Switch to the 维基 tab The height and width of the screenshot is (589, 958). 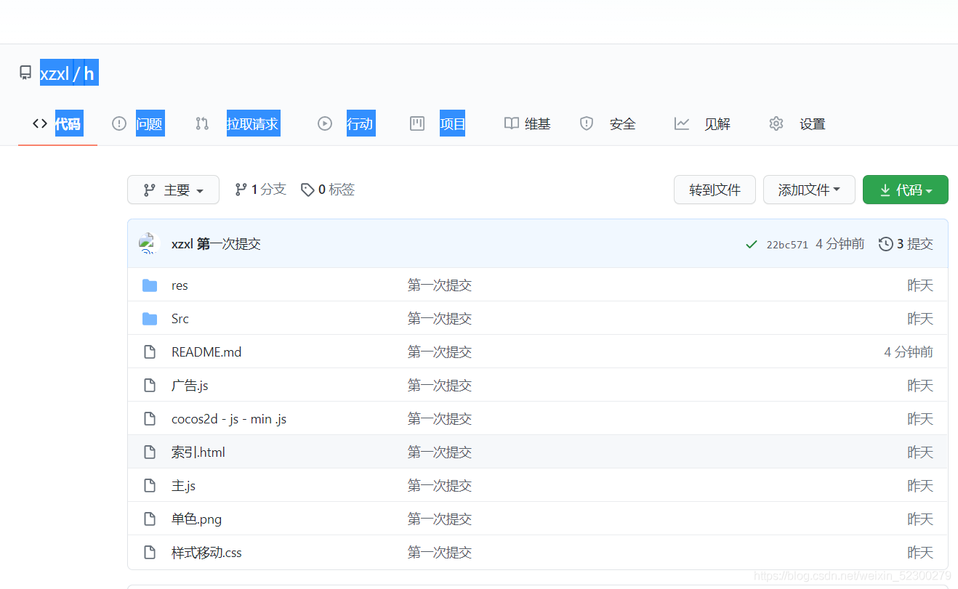tap(528, 123)
